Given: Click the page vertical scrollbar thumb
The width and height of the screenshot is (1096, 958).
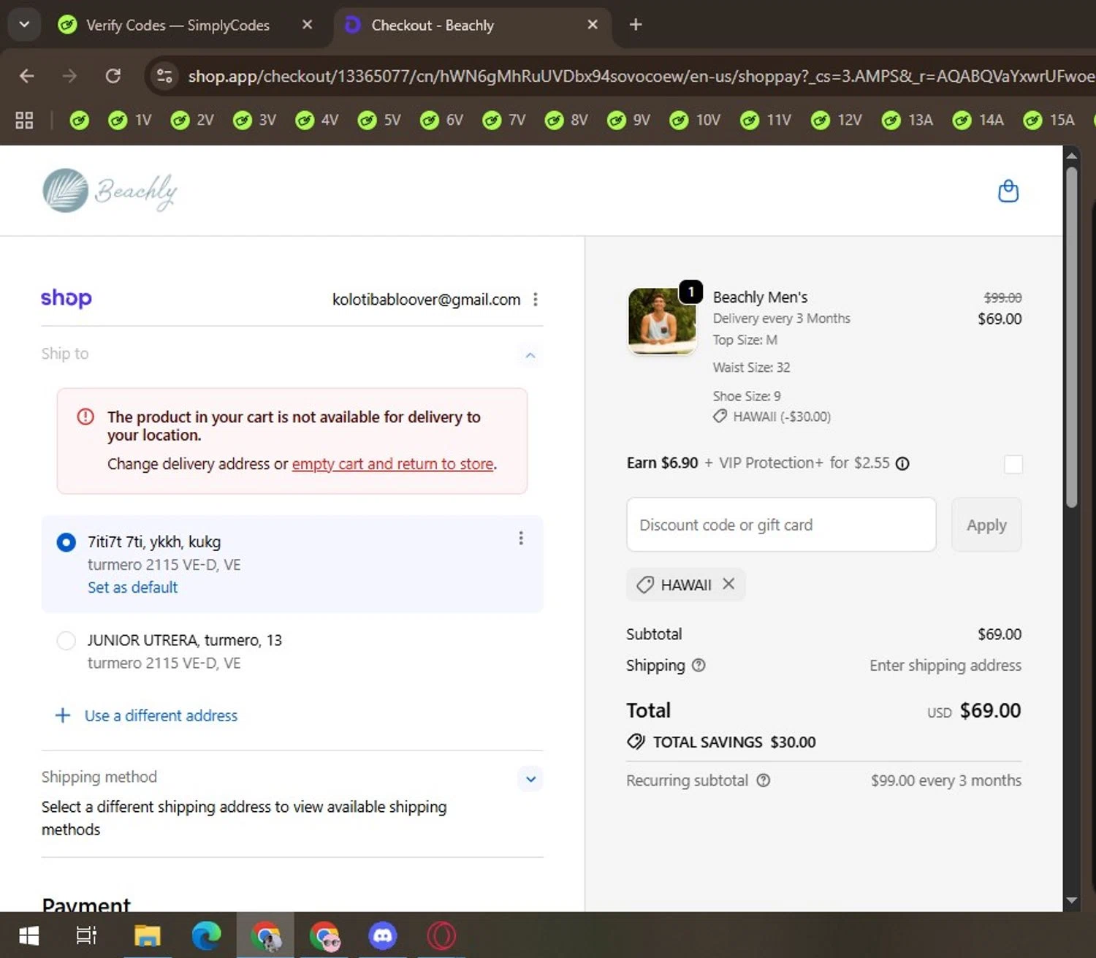Looking at the screenshot, I should pyautogui.click(x=1071, y=336).
